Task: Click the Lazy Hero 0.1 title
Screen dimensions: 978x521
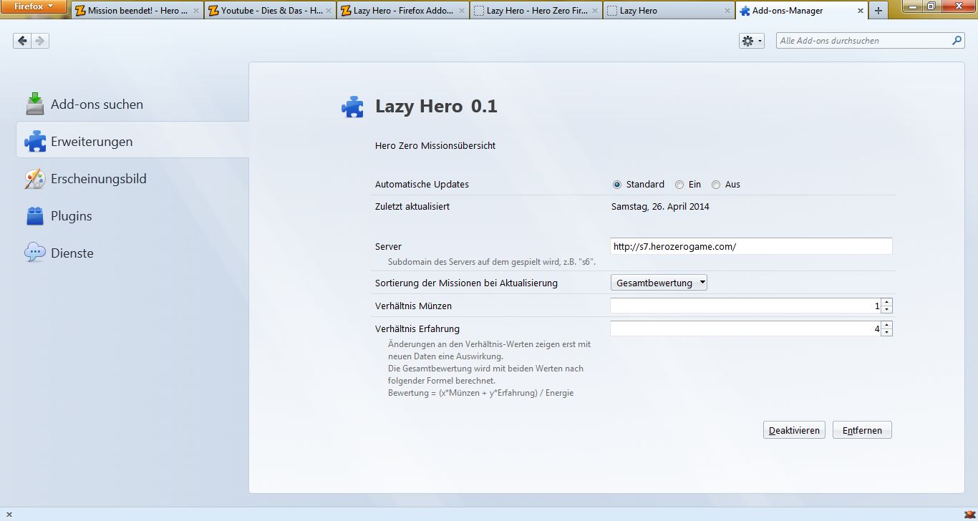Action: 436,107
